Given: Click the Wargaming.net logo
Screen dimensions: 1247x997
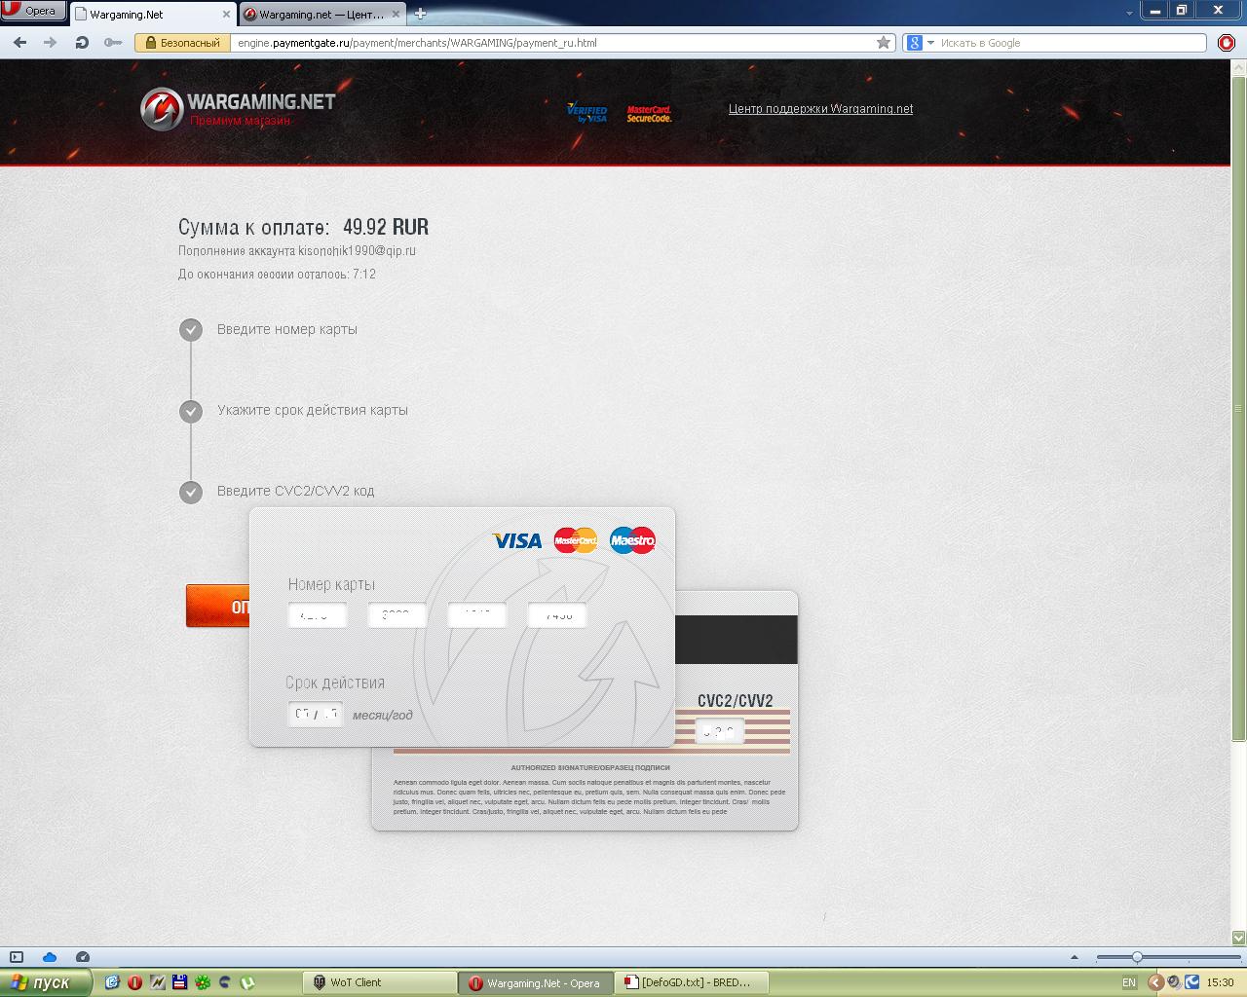Looking at the screenshot, I should pos(238,109).
